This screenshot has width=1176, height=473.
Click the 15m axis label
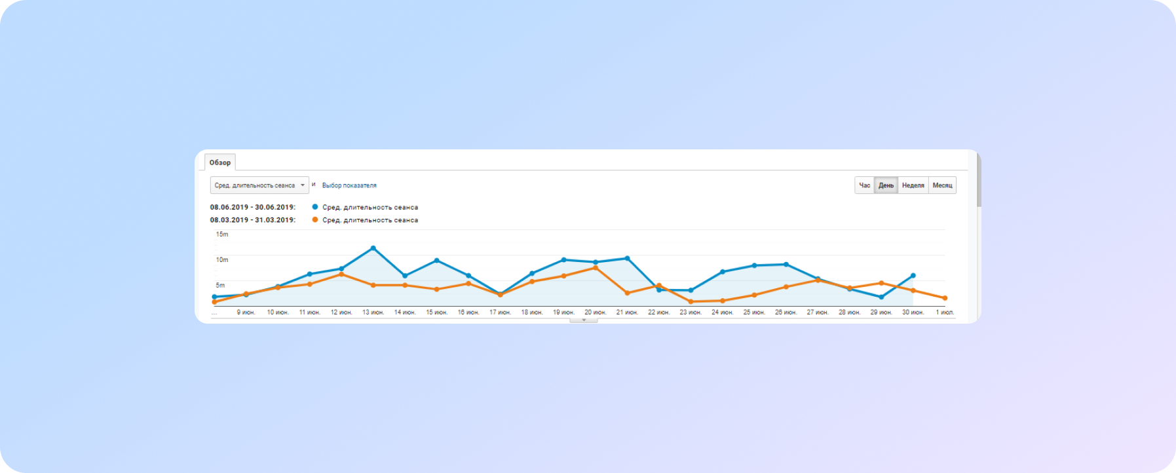pos(222,234)
